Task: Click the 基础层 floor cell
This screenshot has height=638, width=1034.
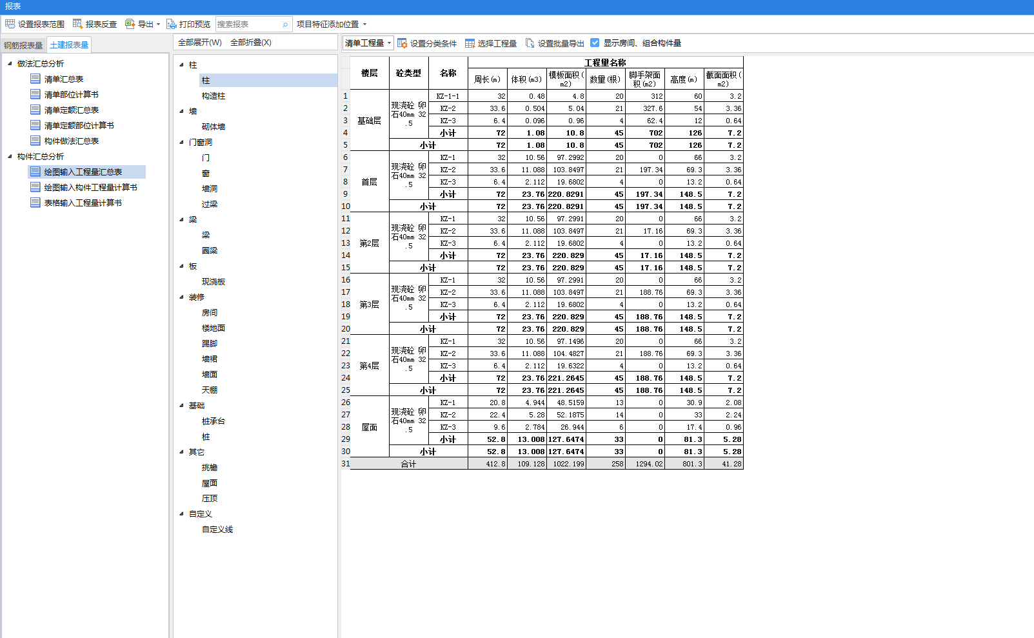Action: coord(370,121)
